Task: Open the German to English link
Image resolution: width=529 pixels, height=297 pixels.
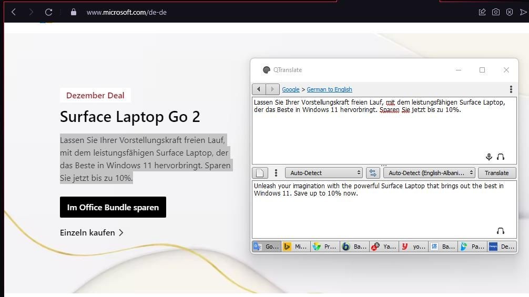Action: (x=329, y=89)
